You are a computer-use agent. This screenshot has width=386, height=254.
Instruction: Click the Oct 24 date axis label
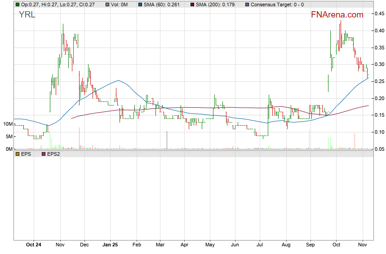[34, 245]
